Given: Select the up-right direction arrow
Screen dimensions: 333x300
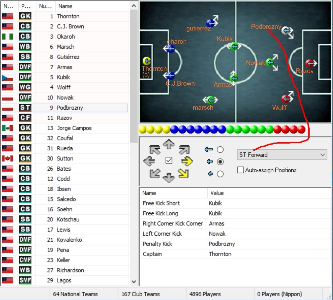Looking at the screenshot, I should click(184, 149).
